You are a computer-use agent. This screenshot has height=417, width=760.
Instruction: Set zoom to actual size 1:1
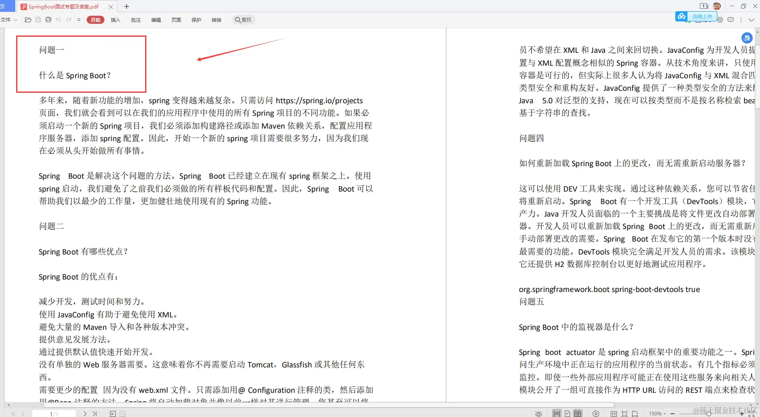coord(614,414)
